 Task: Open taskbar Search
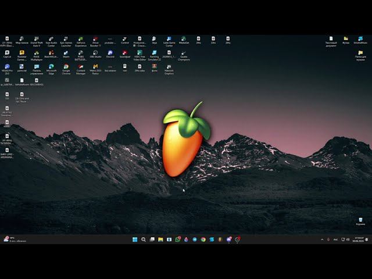(x=144, y=239)
